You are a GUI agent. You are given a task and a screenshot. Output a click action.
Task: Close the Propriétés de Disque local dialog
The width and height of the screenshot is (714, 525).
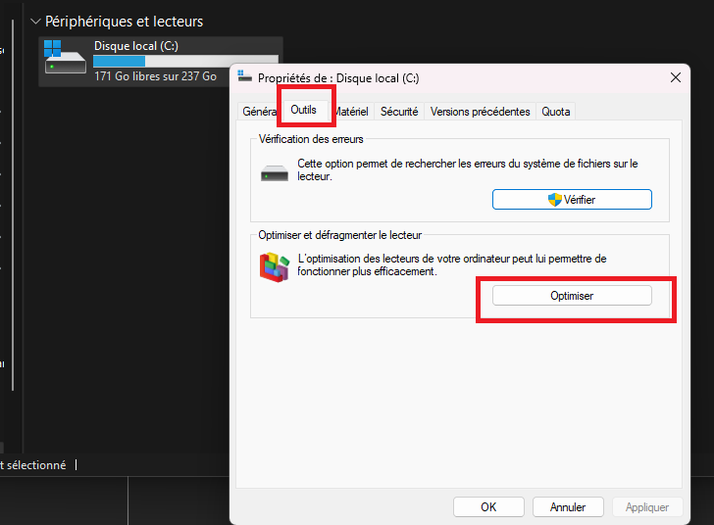point(676,77)
